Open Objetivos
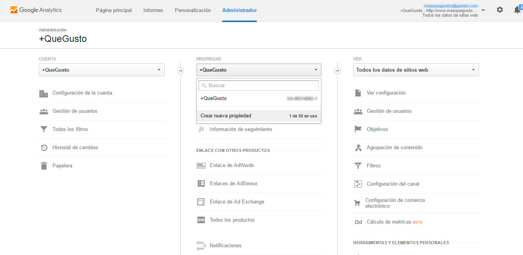Viewport: 523px width, 255px height. coord(377,129)
